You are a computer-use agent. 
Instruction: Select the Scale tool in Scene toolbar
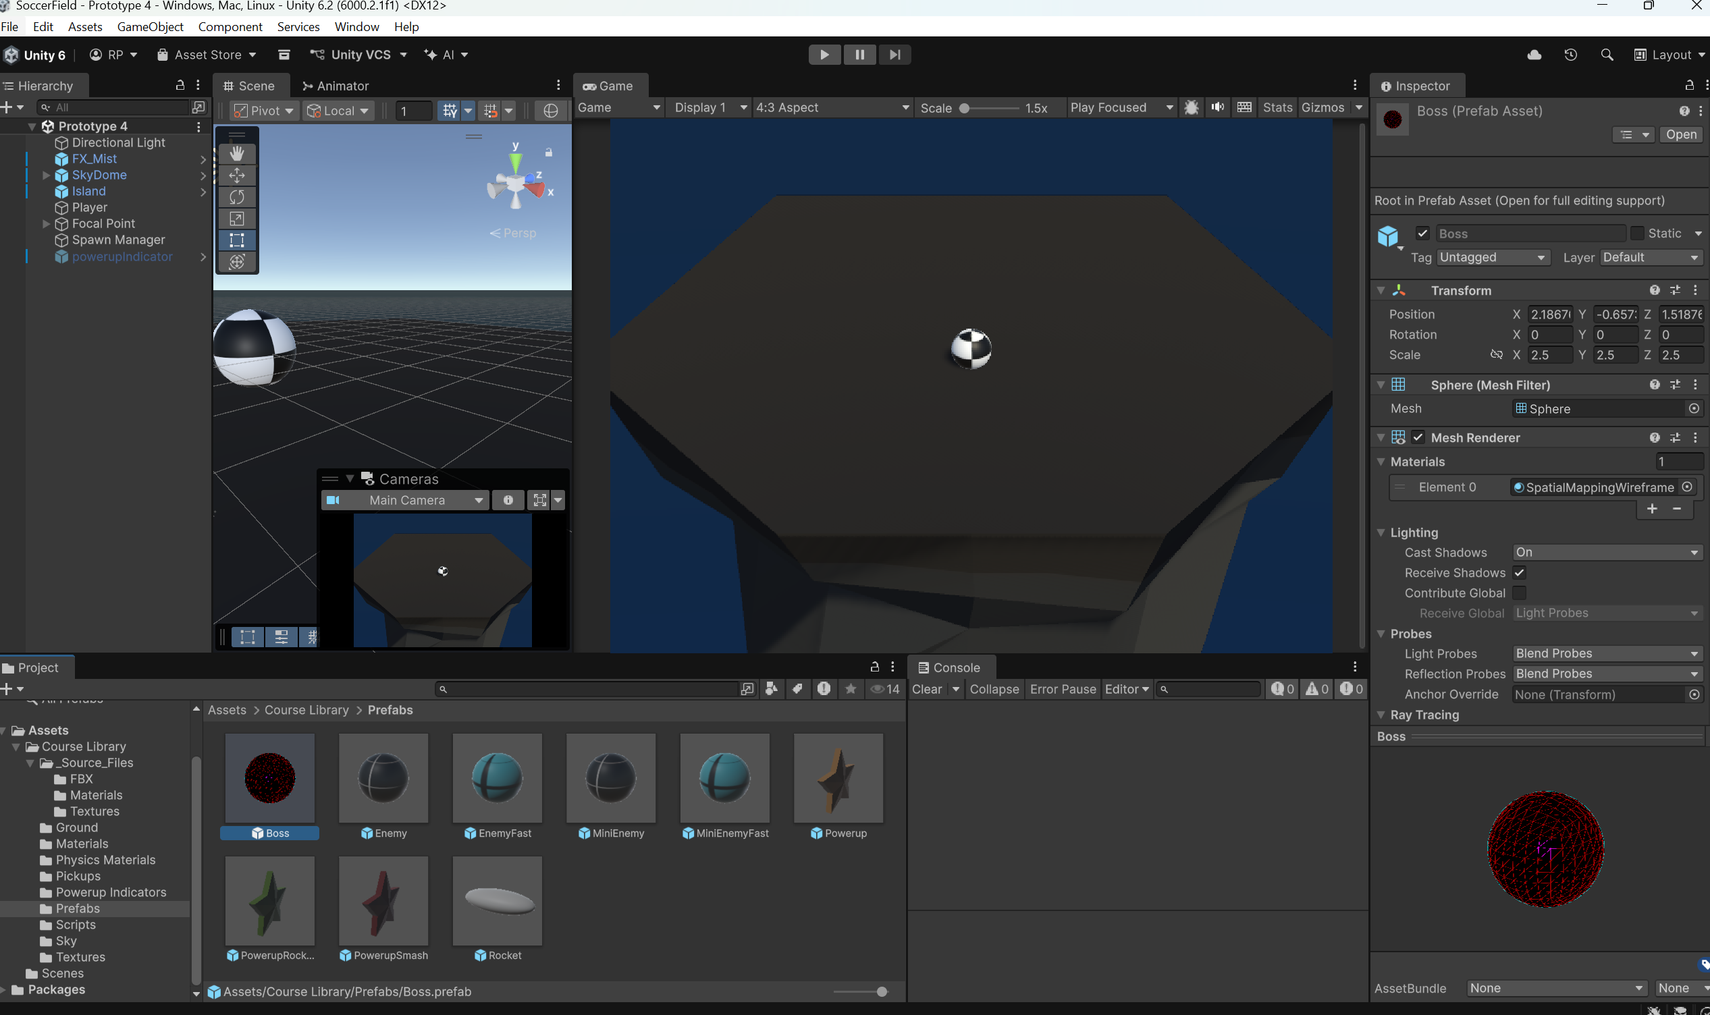point(237,219)
